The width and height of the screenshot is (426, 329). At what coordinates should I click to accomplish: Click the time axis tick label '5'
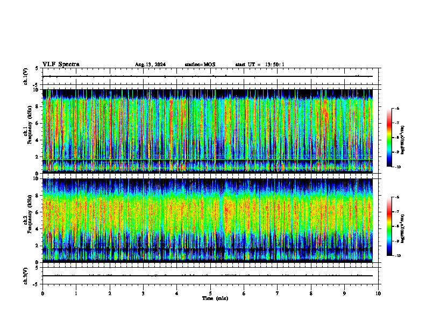(x=210, y=294)
